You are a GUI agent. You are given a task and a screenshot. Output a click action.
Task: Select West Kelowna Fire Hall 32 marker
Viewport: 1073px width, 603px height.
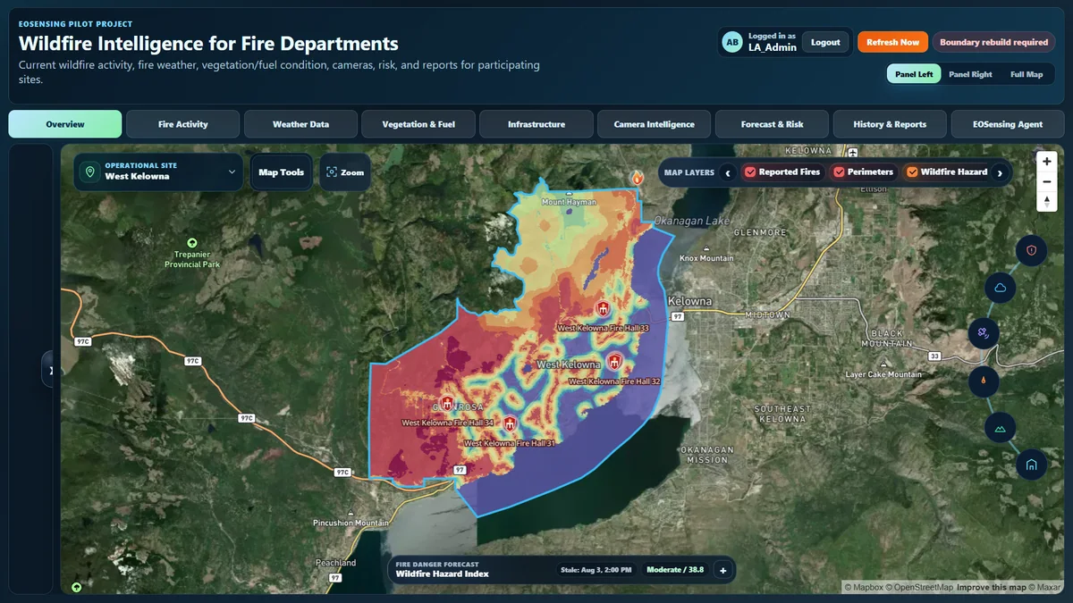pos(614,362)
